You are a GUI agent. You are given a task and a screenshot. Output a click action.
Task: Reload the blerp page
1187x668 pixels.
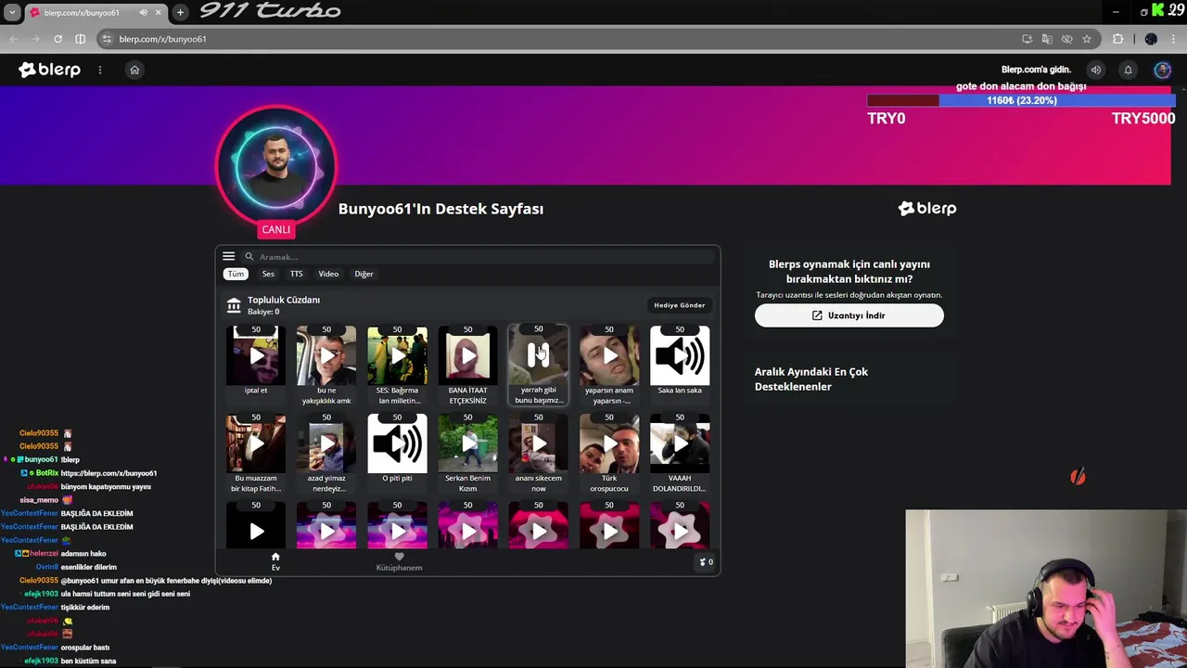pos(57,39)
